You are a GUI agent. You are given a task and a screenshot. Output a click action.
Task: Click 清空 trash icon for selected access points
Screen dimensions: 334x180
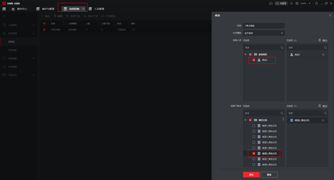(319, 106)
